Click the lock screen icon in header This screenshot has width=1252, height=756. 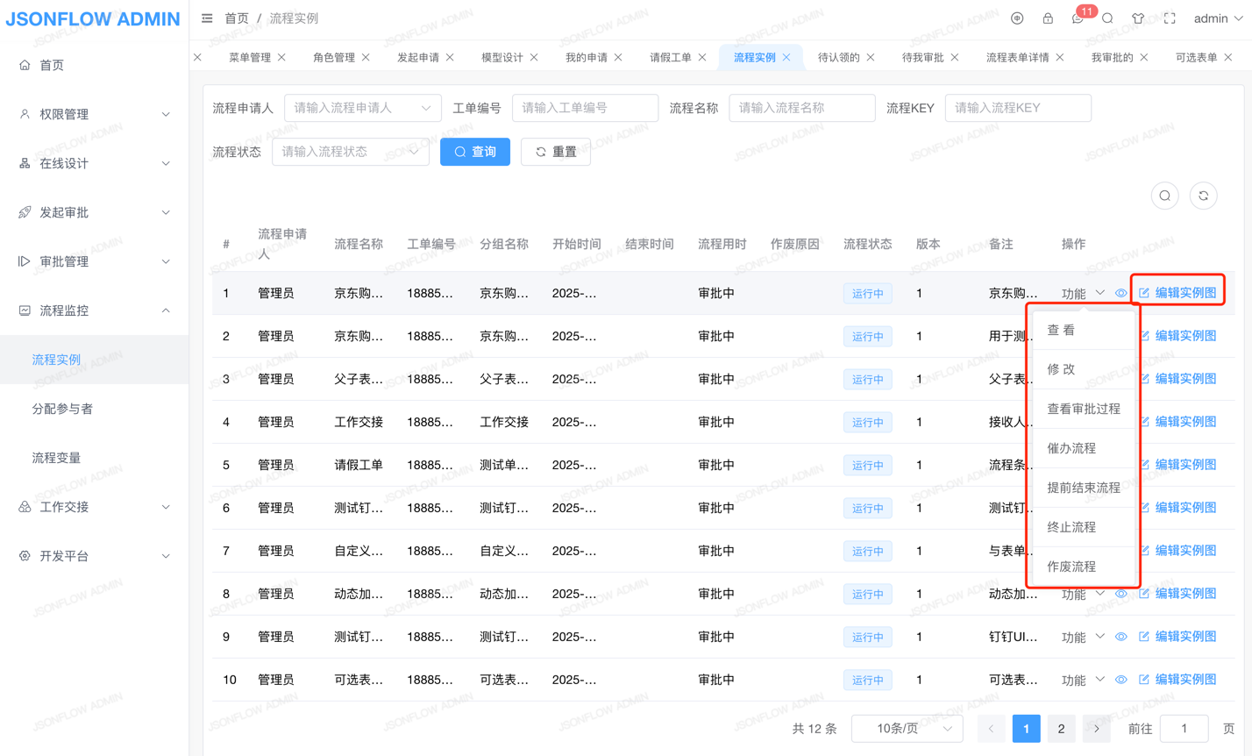pos(1048,18)
